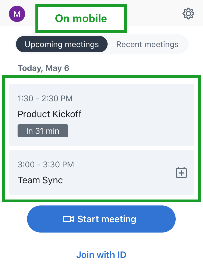Click the In 31 min badge
Image resolution: width=203 pixels, height=268 pixels.
pos(43,131)
